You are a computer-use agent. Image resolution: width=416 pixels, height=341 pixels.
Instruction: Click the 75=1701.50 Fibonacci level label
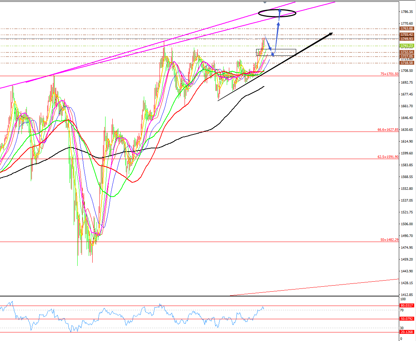(389, 74)
